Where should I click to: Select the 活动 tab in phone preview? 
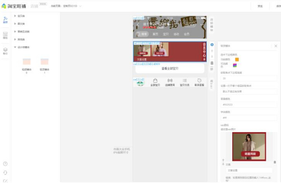176,34
